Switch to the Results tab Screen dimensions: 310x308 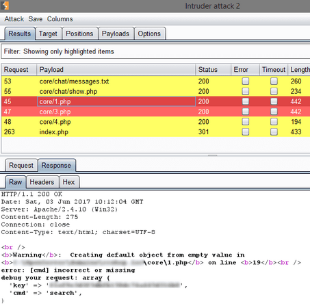tap(20, 34)
